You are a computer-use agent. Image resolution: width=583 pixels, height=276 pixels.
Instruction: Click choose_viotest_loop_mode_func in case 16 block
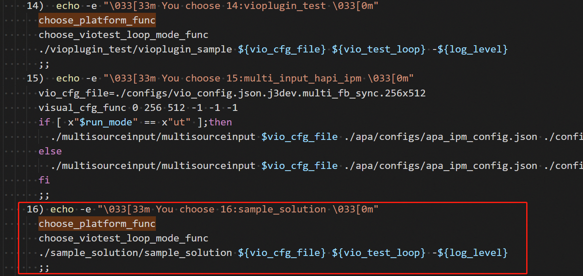pos(123,238)
